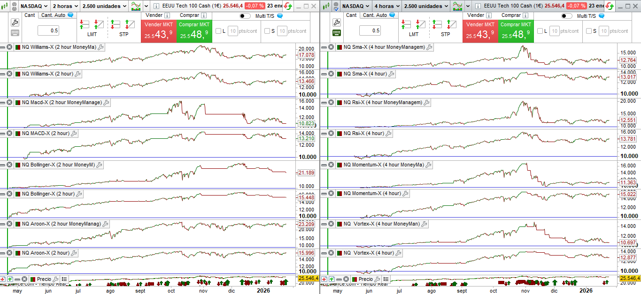Expand indicators dropdown arrow in left window
Screen dimensions: 641x294
(146, 6)
